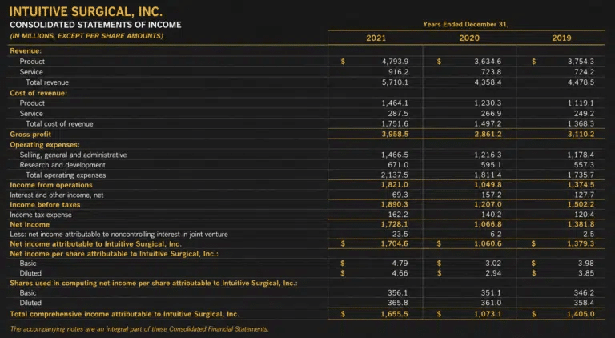615x338 pixels.
Task: Click 'CONSOLIDATED STATEMENTS OF INCOME' heading
Action: click(95, 25)
